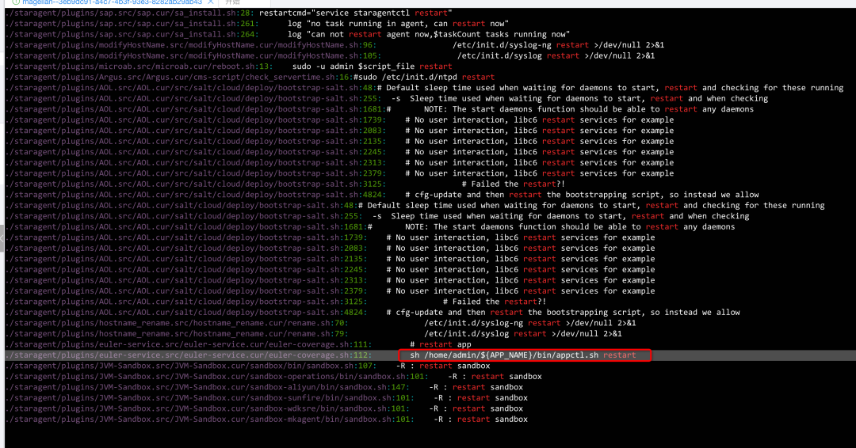856x448 pixels.
Task: Click the euler-coverage.sh:111 '# restart app' line
Action: [x=445, y=344]
